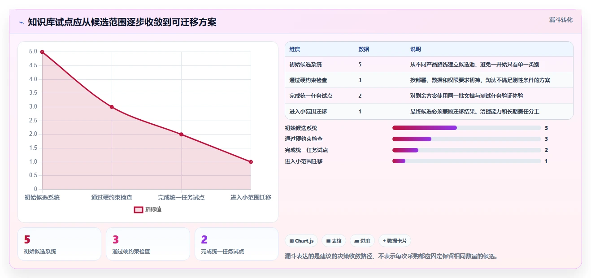Click description starting with 对剩余方案使用同一批文档
This screenshot has width=591, height=278.
coord(466,96)
